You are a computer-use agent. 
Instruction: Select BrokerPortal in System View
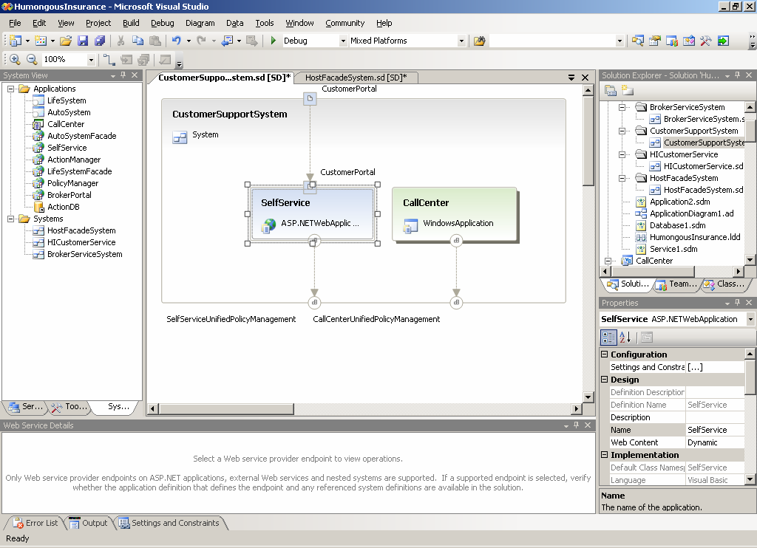pos(69,195)
